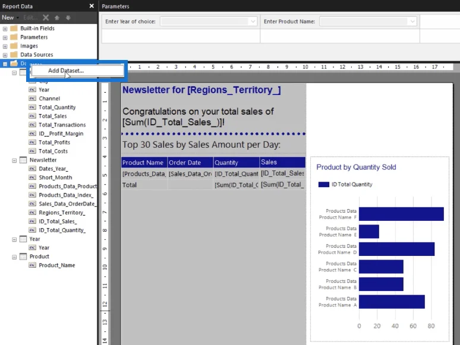This screenshot has height=345, width=460.
Task: Click the field icon beside Total_Transactions
Action: (32, 125)
